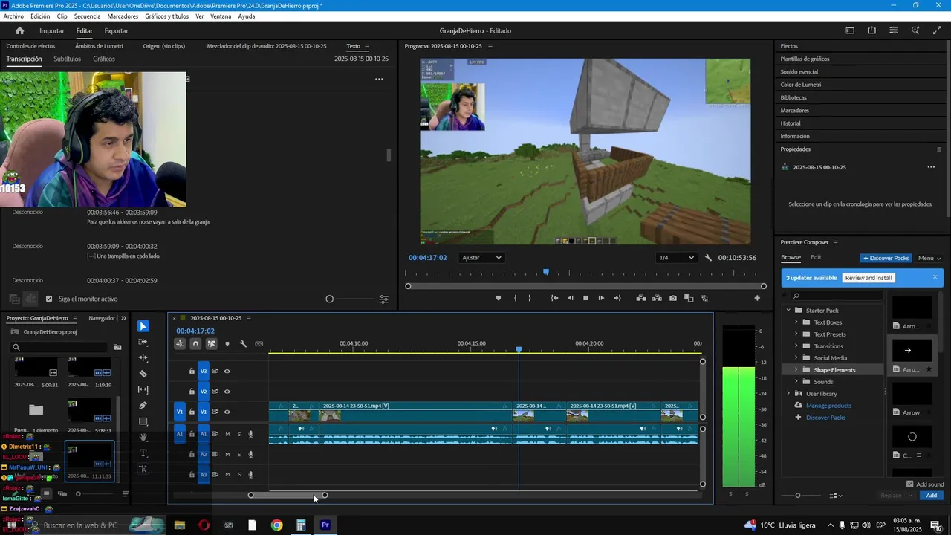Step back one frame

[x=570, y=298]
